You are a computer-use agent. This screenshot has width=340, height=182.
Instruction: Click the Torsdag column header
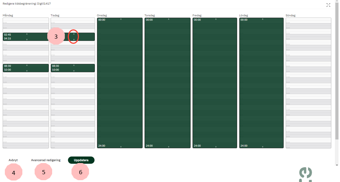150,15
